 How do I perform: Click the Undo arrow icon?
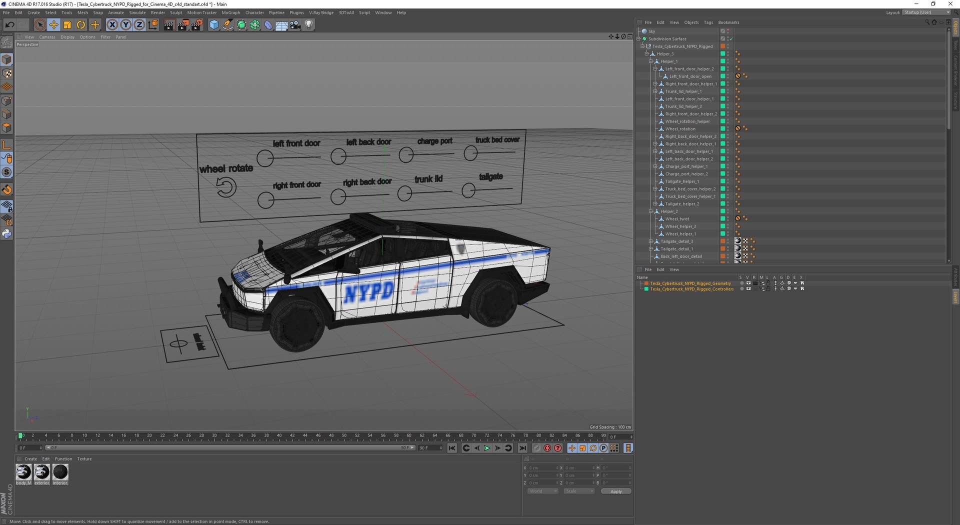point(9,24)
